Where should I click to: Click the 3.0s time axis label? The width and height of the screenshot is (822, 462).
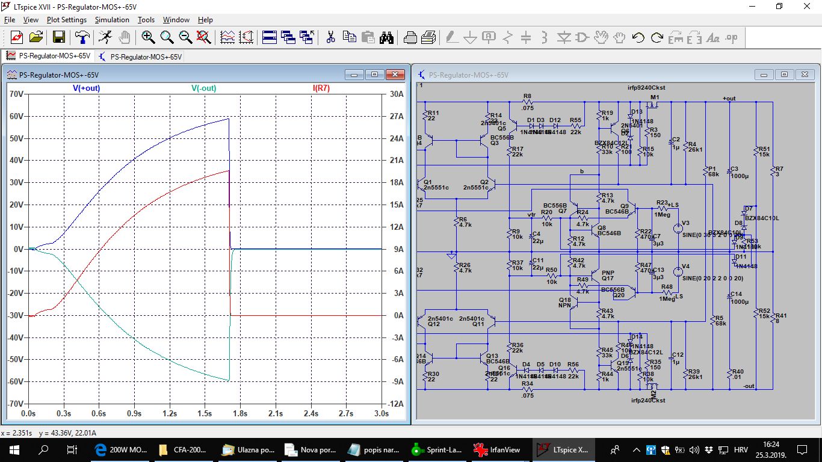pos(381,413)
